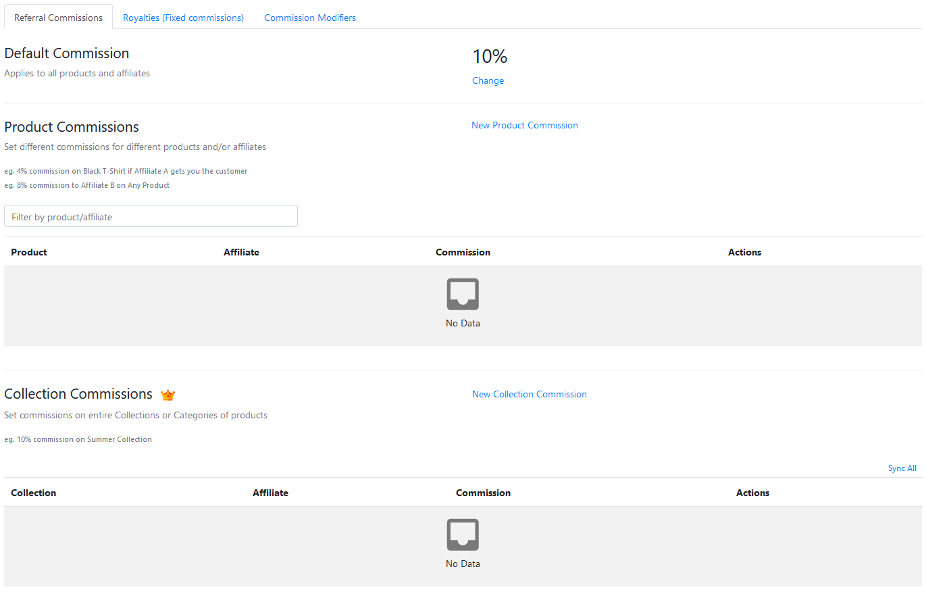Viewport: 926px width, 592px height.
Task: Click the crown icon beside Collection Commissions
Action: 168,395
